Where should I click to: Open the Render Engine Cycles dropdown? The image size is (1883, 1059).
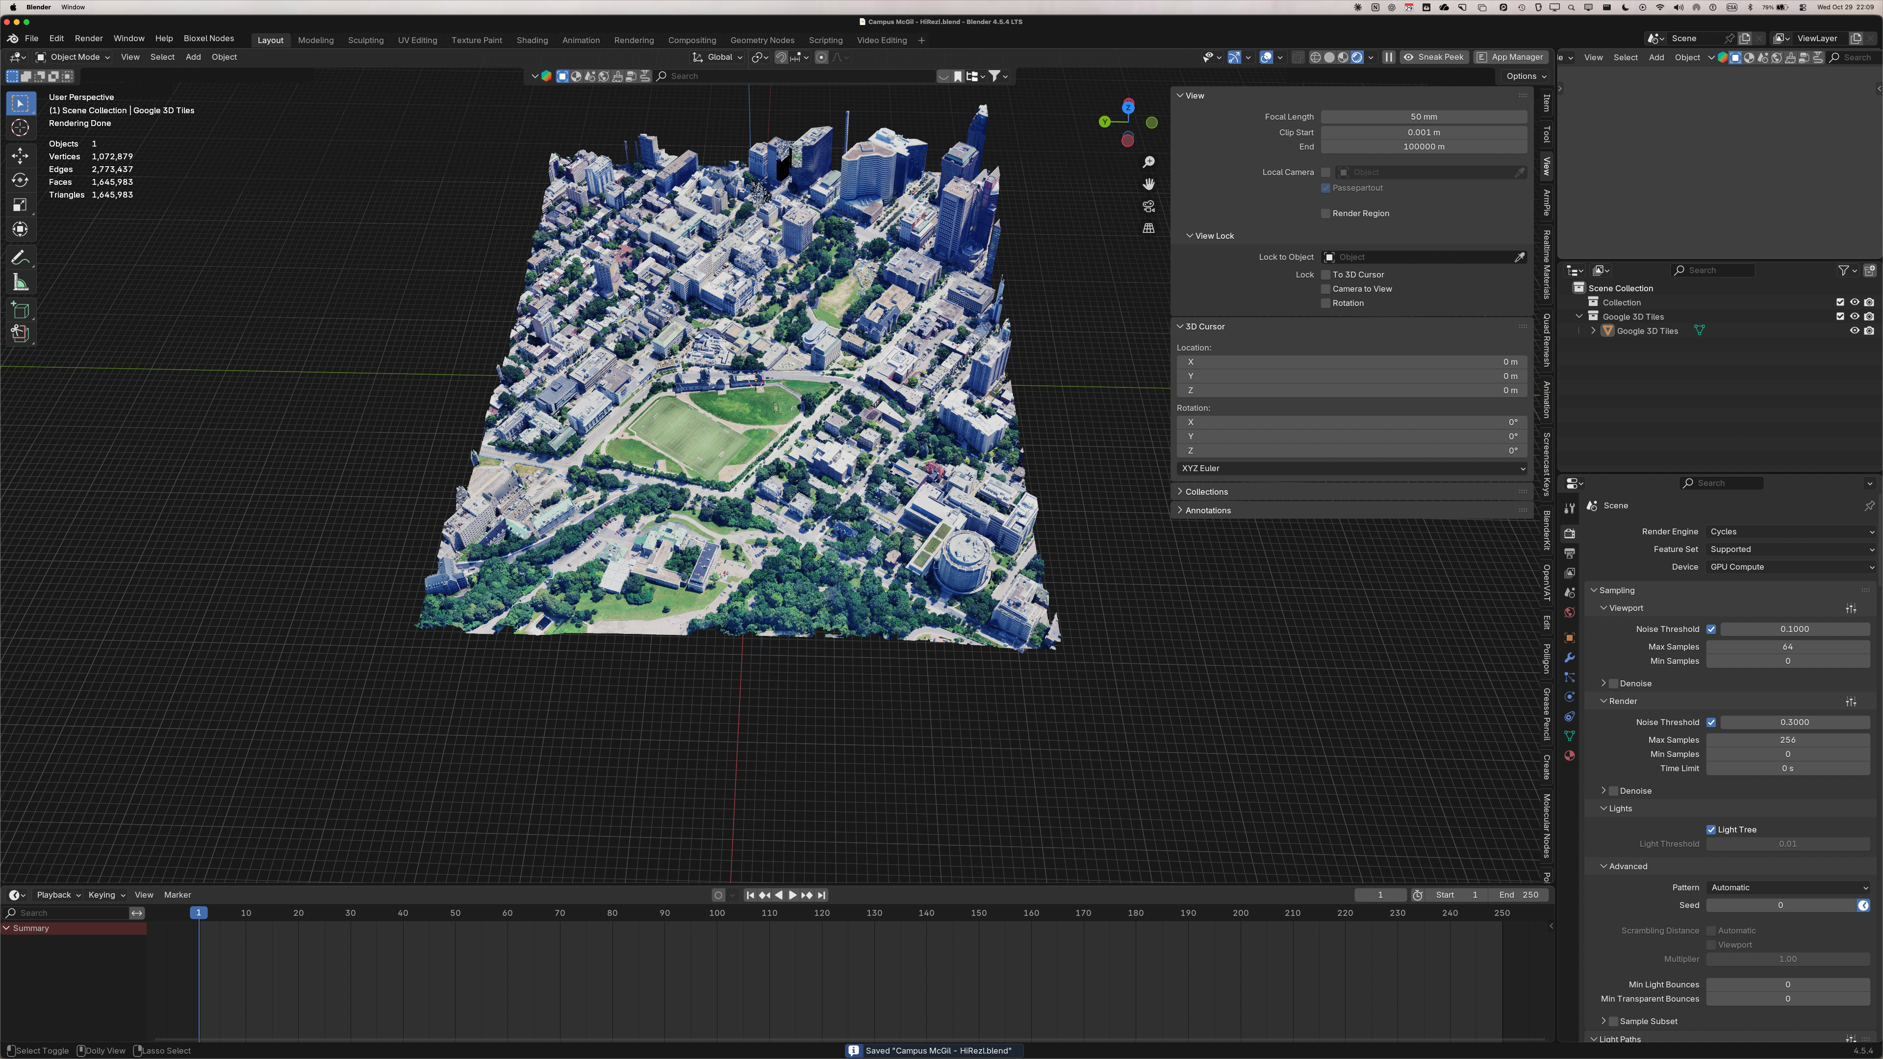click(1792, 531)
